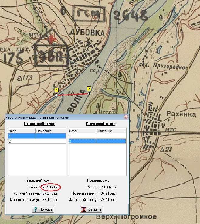Click Назв. column header in the К путевой точке list
Viewport: 200px width, 224px height.
click(x=82, y=131)
